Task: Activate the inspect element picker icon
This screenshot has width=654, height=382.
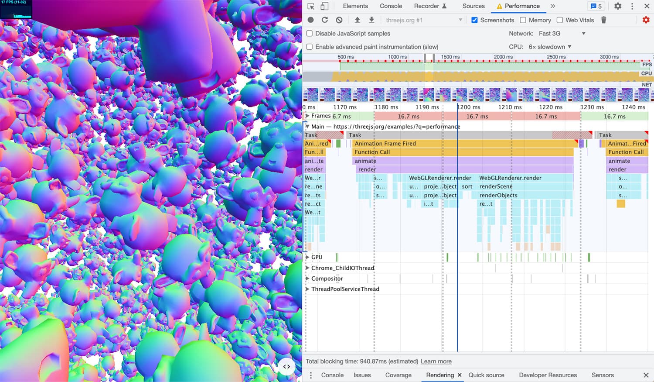Action: click(311, 6)
